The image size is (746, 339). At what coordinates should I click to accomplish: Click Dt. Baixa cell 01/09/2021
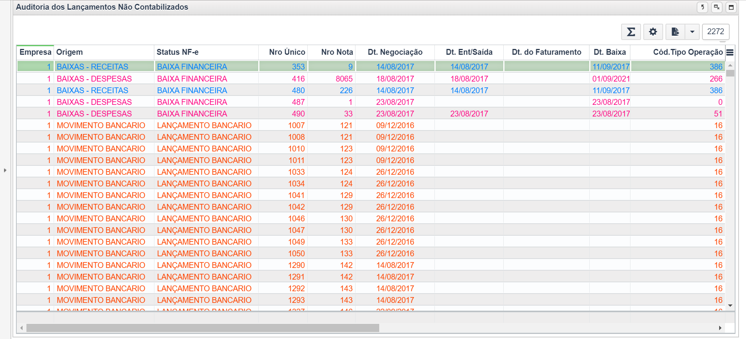click(611, 79)
